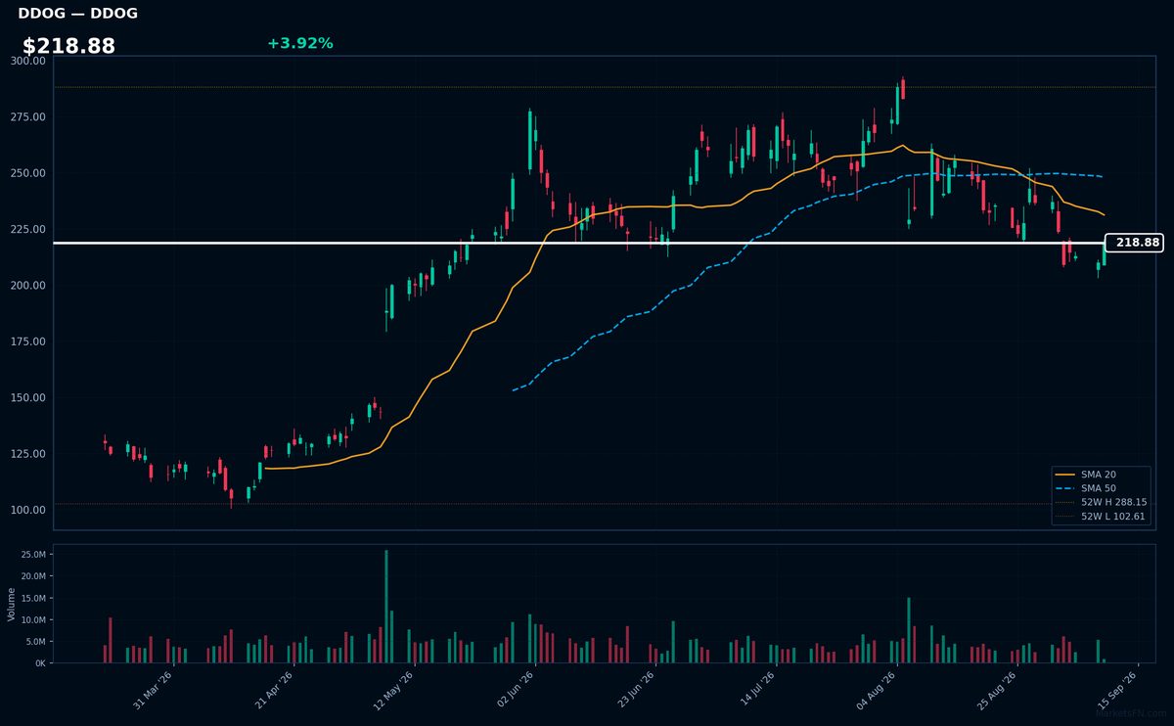Click the 0K volume axis label
1174x726 pixels.
41,663
